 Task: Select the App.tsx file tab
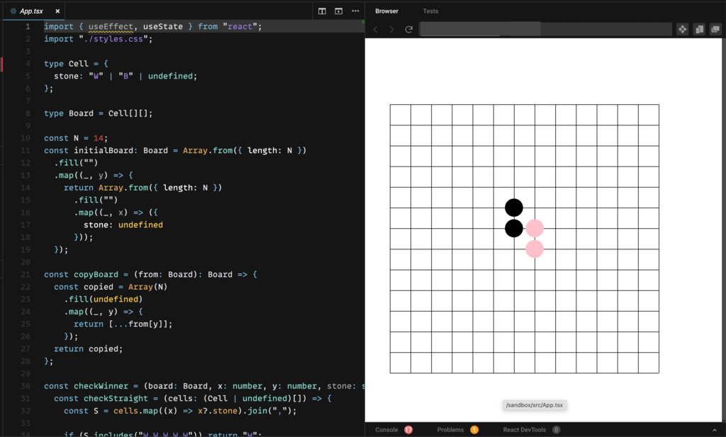(30, 11)
